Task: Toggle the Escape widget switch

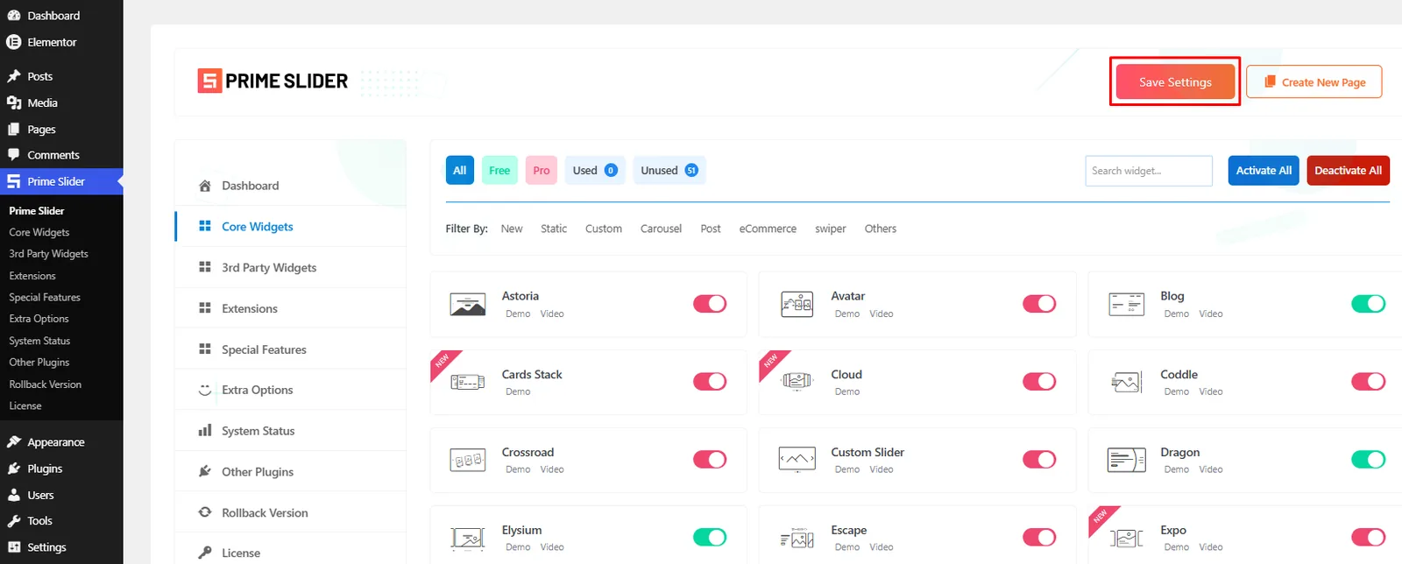Action: point(1039,538)
